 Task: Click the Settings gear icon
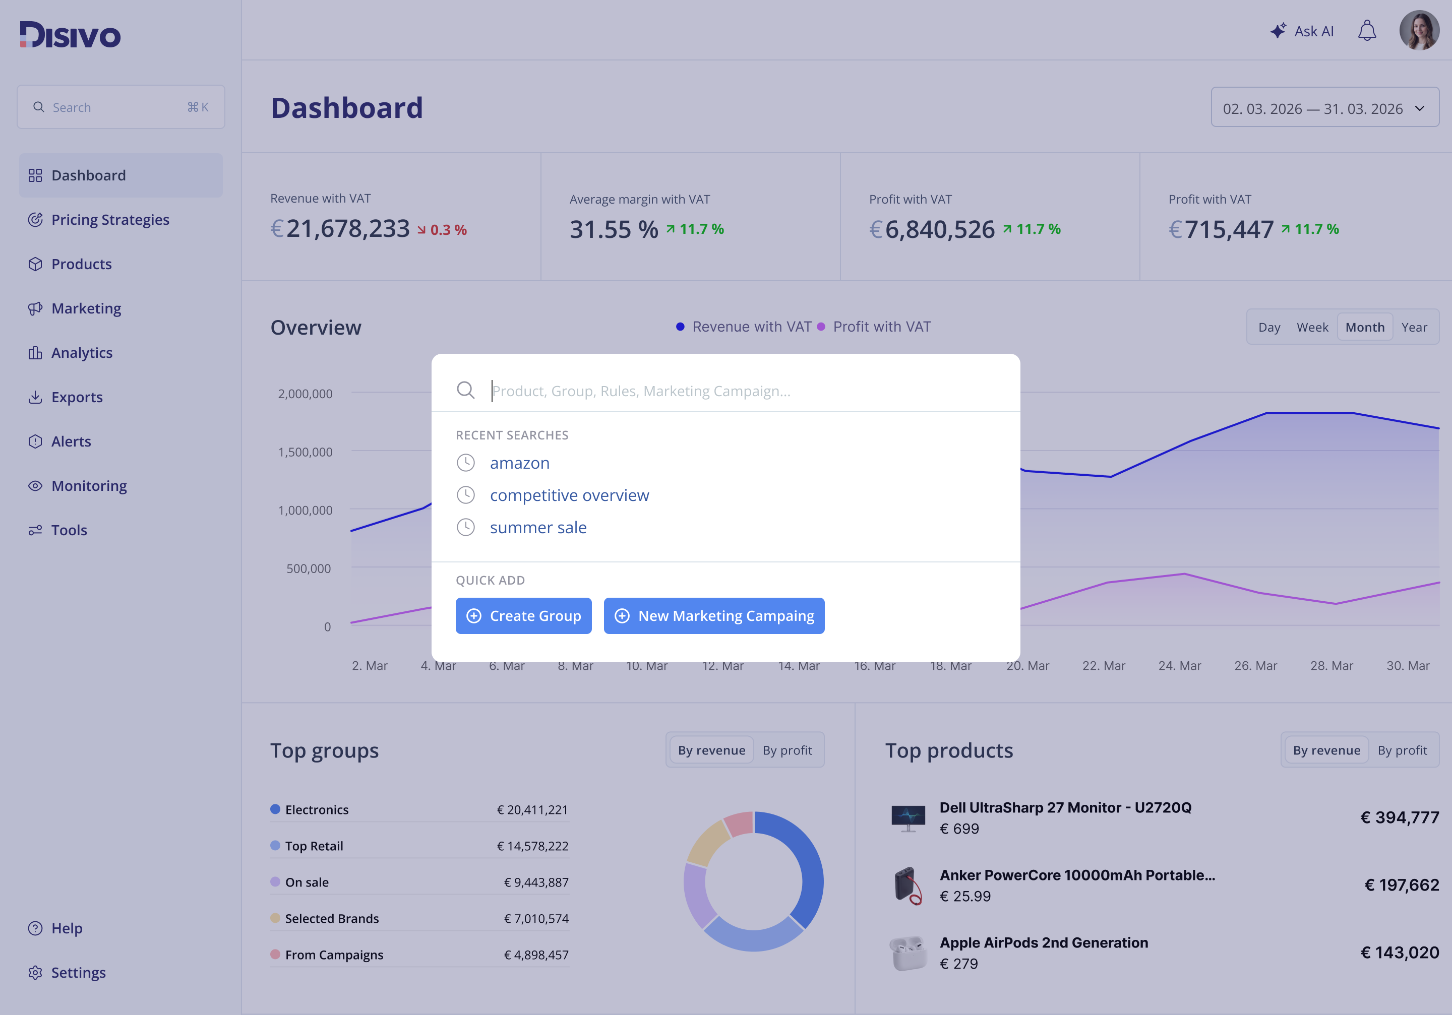pyautogui.click(x=35, y=972)
